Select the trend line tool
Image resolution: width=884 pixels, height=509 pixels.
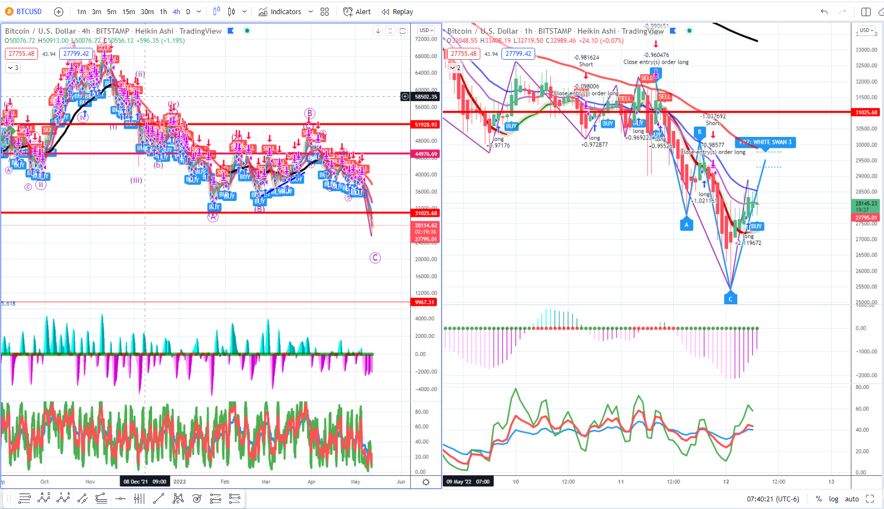(159, 498)
